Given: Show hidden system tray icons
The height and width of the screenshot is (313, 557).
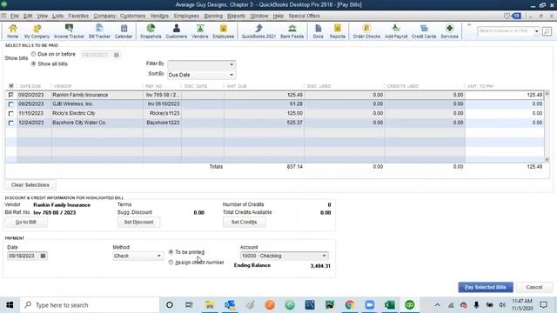Looking at the screenshot, I should (x=437, y=305).
